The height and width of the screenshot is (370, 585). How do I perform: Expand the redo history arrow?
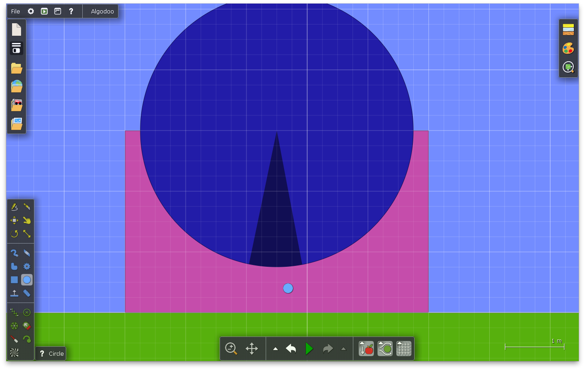[x=343, y=349]
